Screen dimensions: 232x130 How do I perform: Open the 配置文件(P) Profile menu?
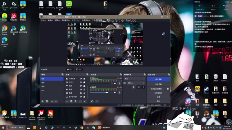tap(76, 20)
